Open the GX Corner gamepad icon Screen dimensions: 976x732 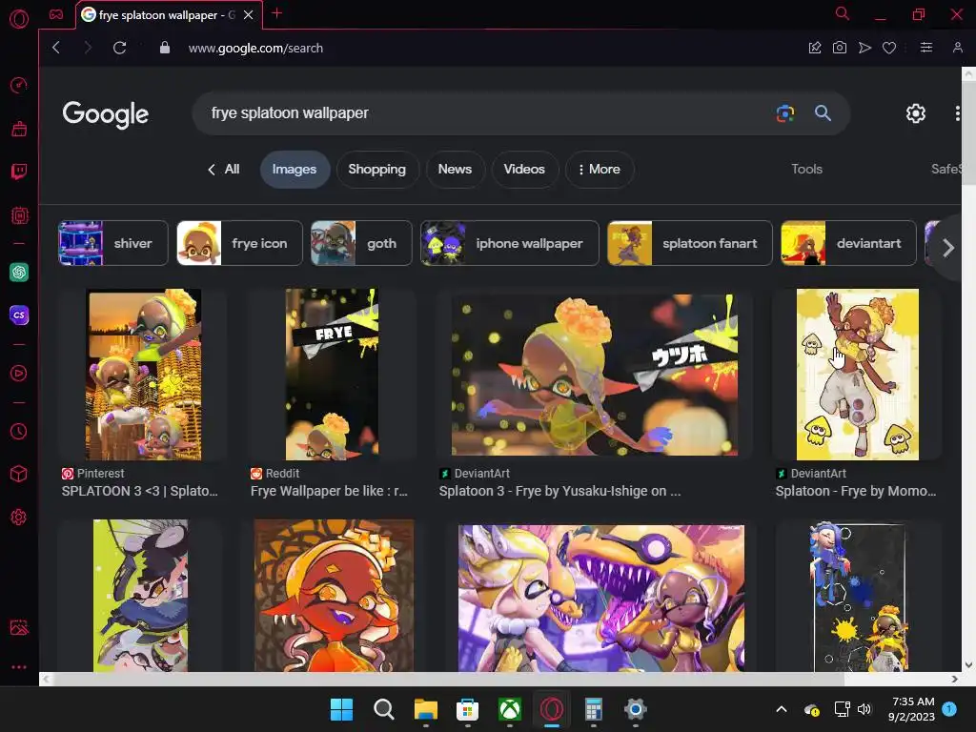56,14
